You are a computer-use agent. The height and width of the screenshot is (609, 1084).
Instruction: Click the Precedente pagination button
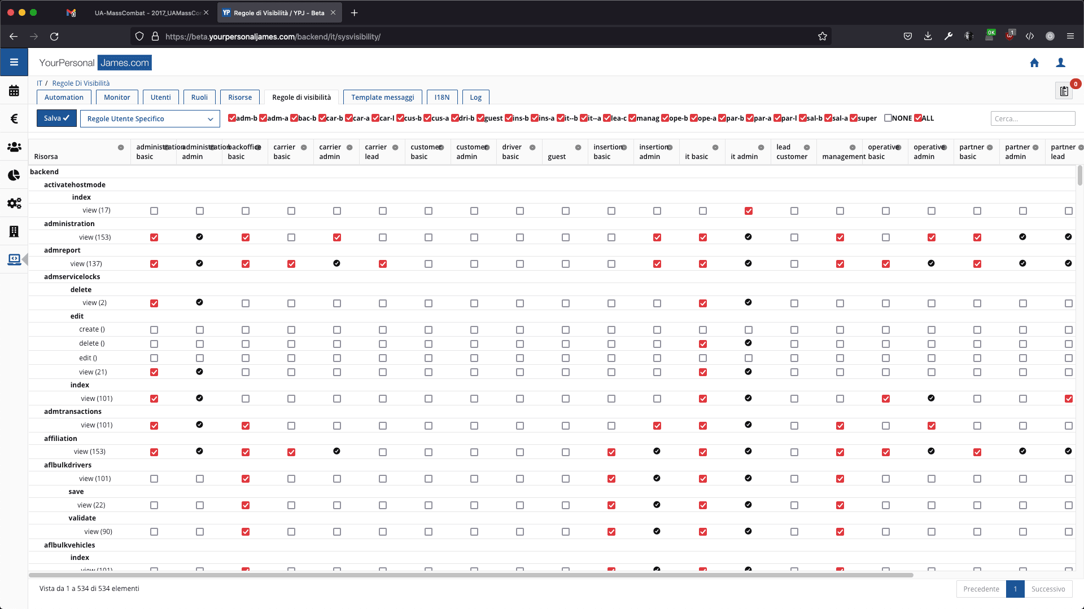click(x=981, y=589)
